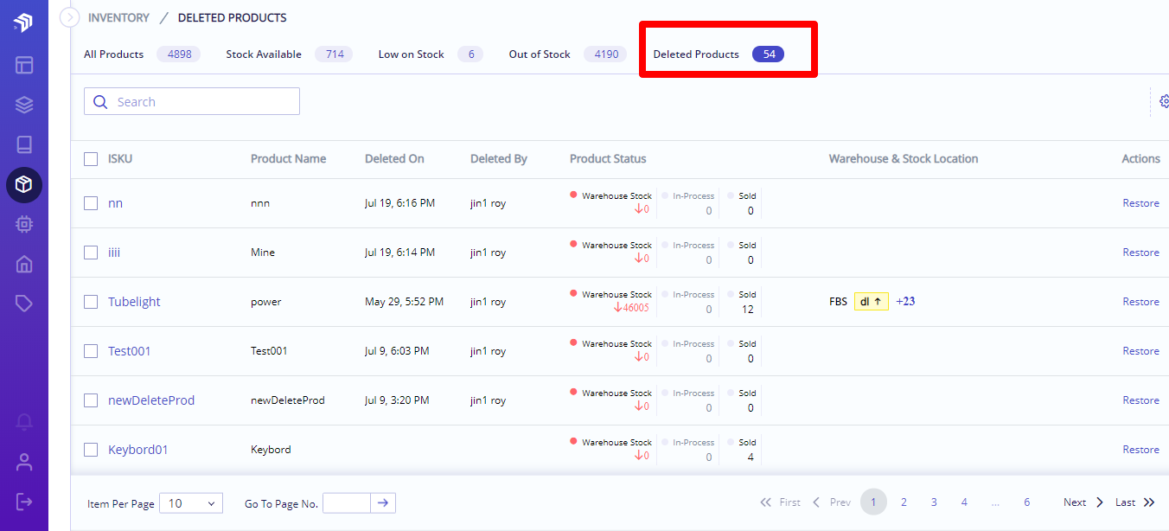The height and width of the screenshot is (531, 1169).
Task: Open notifications bell icon
Action: tap(24, 422)
